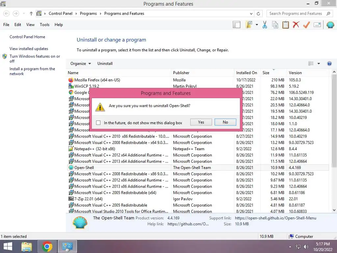Screen dimensions: 337x253
Task: Show hidden tray icons arrow
Action: pyautogui.click(x=290, y=247)
